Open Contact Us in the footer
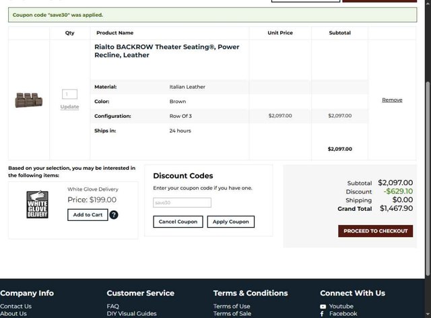 15,306
